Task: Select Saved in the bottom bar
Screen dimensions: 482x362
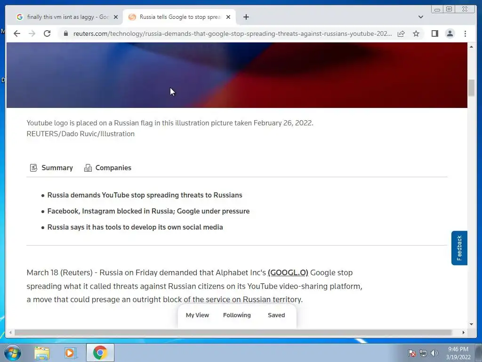Action: (276, 315)
